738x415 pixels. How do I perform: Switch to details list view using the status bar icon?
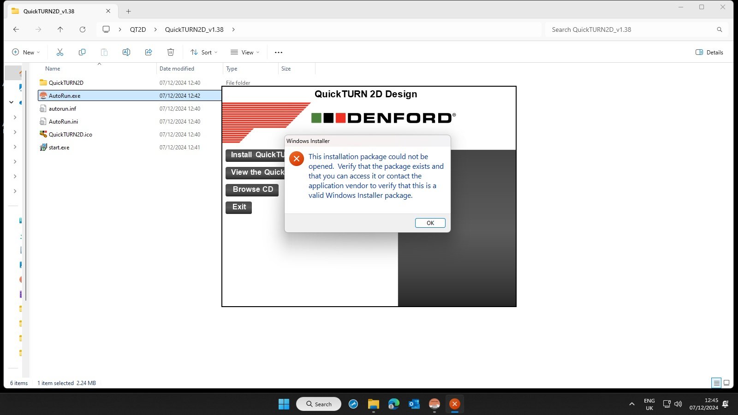click(x=716, y=383)
